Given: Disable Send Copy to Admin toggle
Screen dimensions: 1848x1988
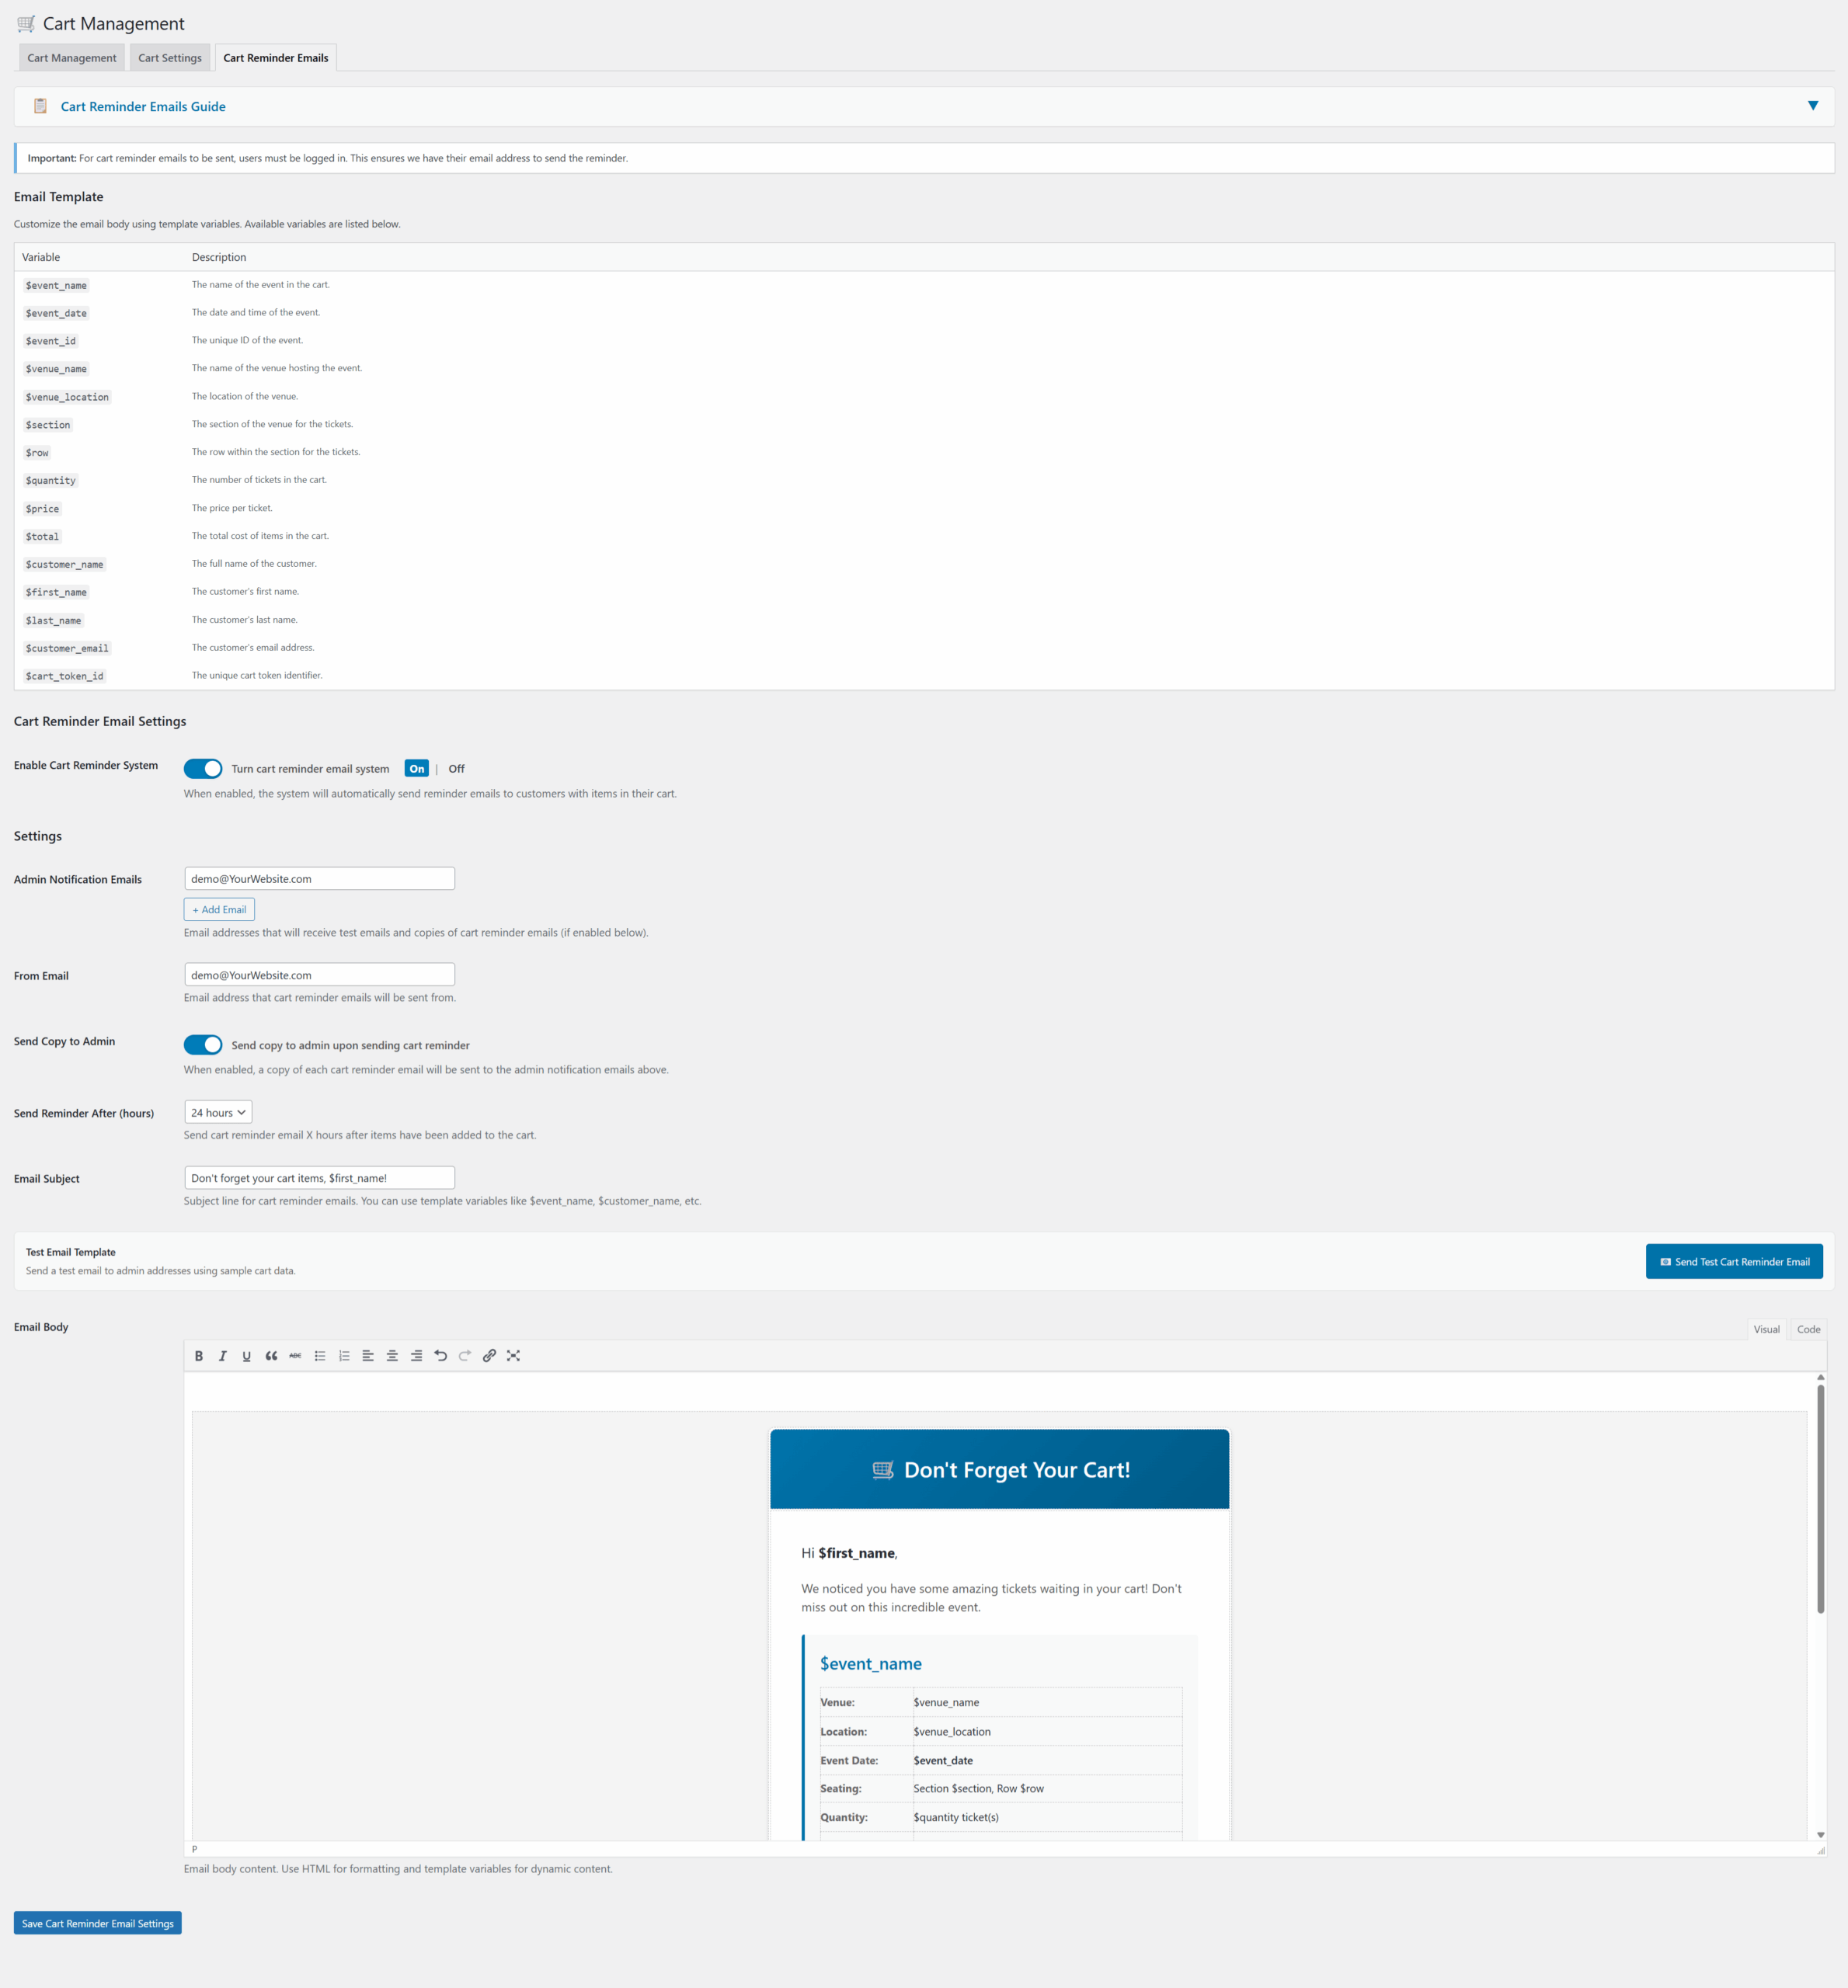Looking at the screenshot, I should point(203,1044).
